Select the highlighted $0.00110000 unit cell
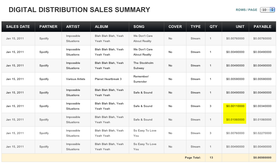This screenshot has height=164, width=279. click(x=235, y=106)
